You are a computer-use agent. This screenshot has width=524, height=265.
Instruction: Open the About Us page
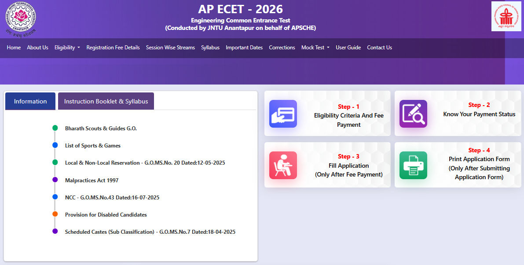[x=37, y=48]
